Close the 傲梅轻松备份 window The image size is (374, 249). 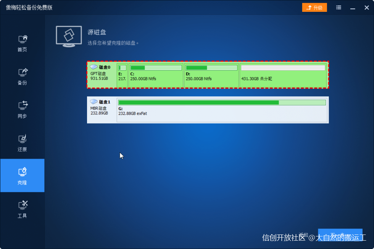pos(367,8)
